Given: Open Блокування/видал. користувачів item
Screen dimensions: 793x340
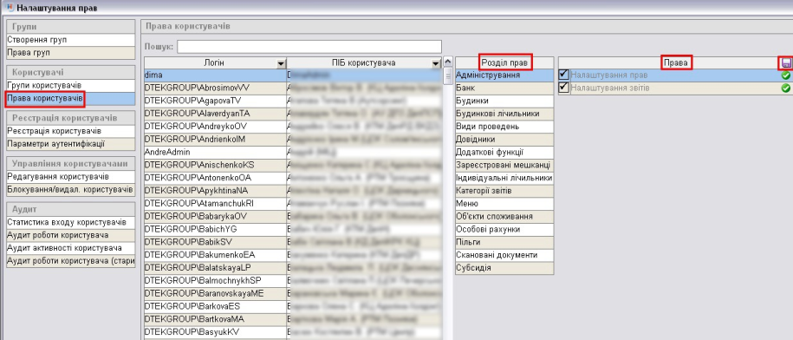Looking at the screenshot, I should (x=71, y=190).
